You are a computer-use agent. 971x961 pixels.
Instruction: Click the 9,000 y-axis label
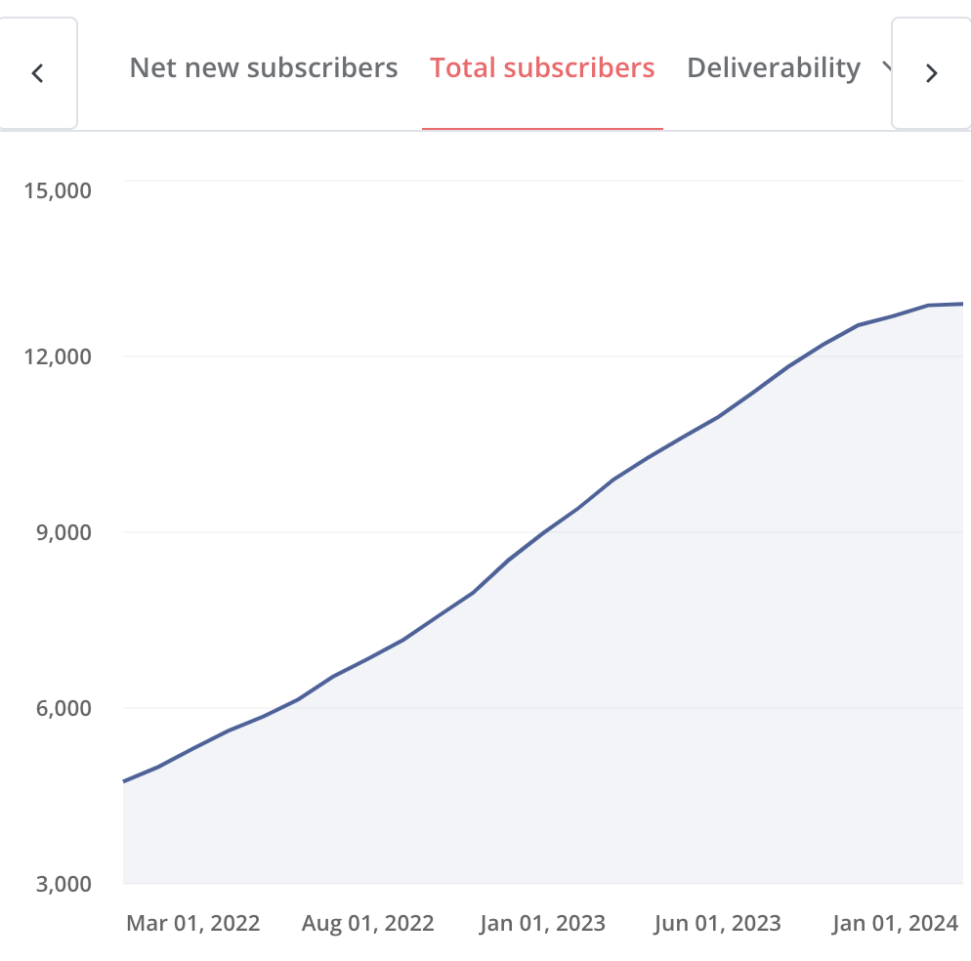(64, 532)
